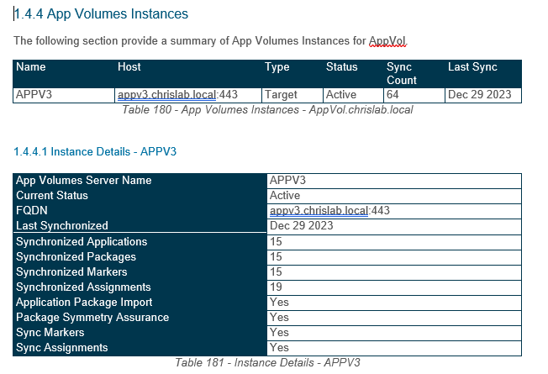
Task: Select the App Volumes Server Name label cell
Action: tap(84, 181)
